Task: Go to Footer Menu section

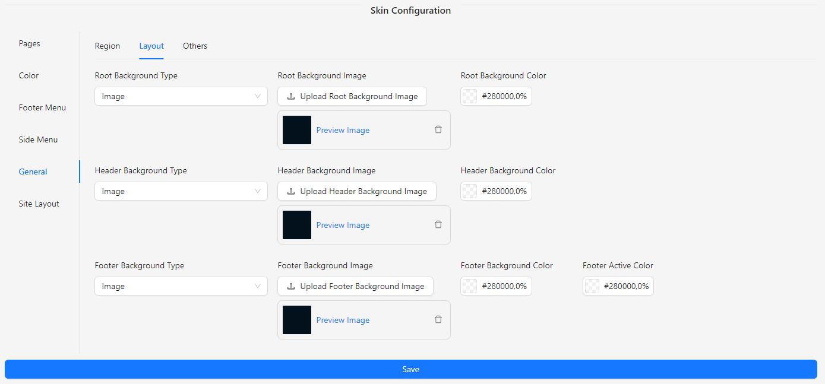Action: coord(42,108)
